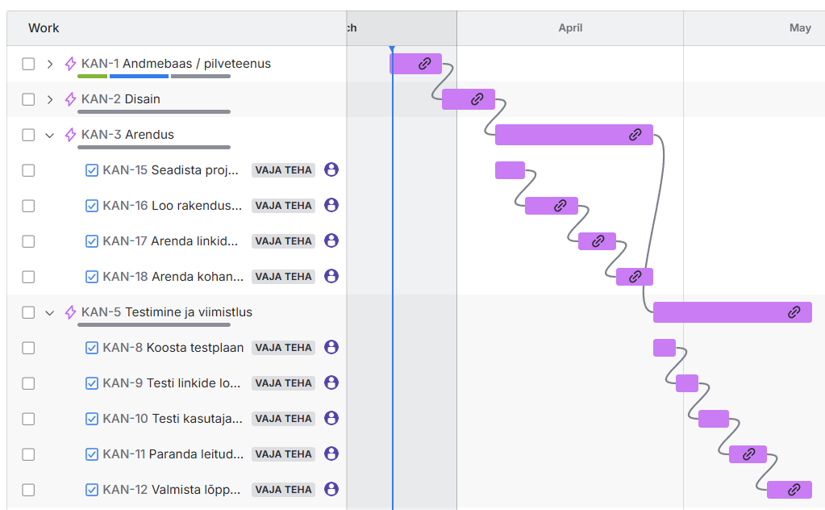Collapse the KAN-5 Testimine ja viimistlus epic

point(49,312)
